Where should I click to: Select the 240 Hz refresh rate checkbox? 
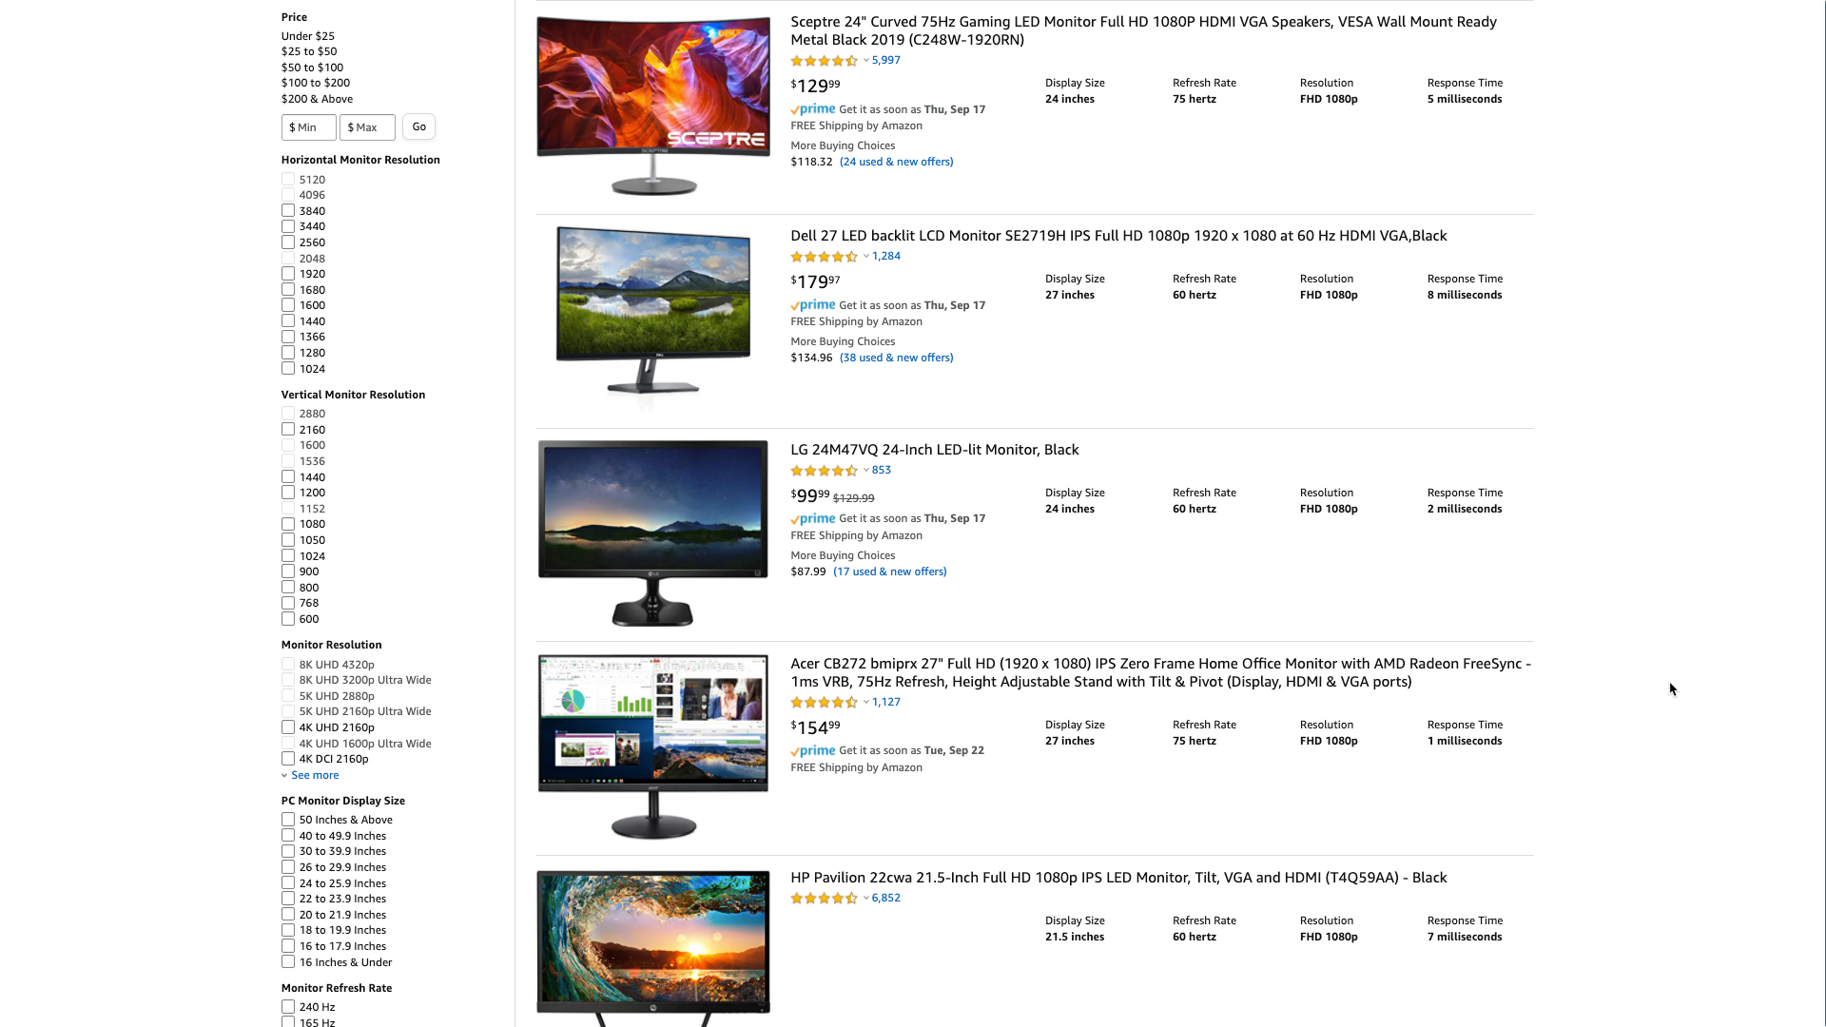click(288, 1007)
